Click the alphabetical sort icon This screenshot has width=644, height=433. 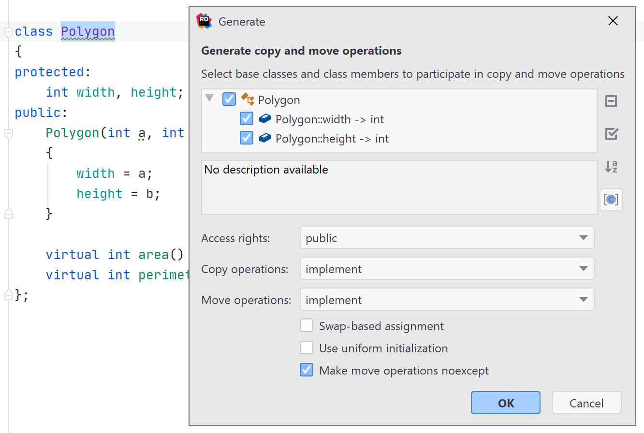[611, 166]
